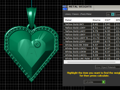Select the Yellow Gold:14KY row
Viewport: 120px width, 90px height.
[92, 31]
